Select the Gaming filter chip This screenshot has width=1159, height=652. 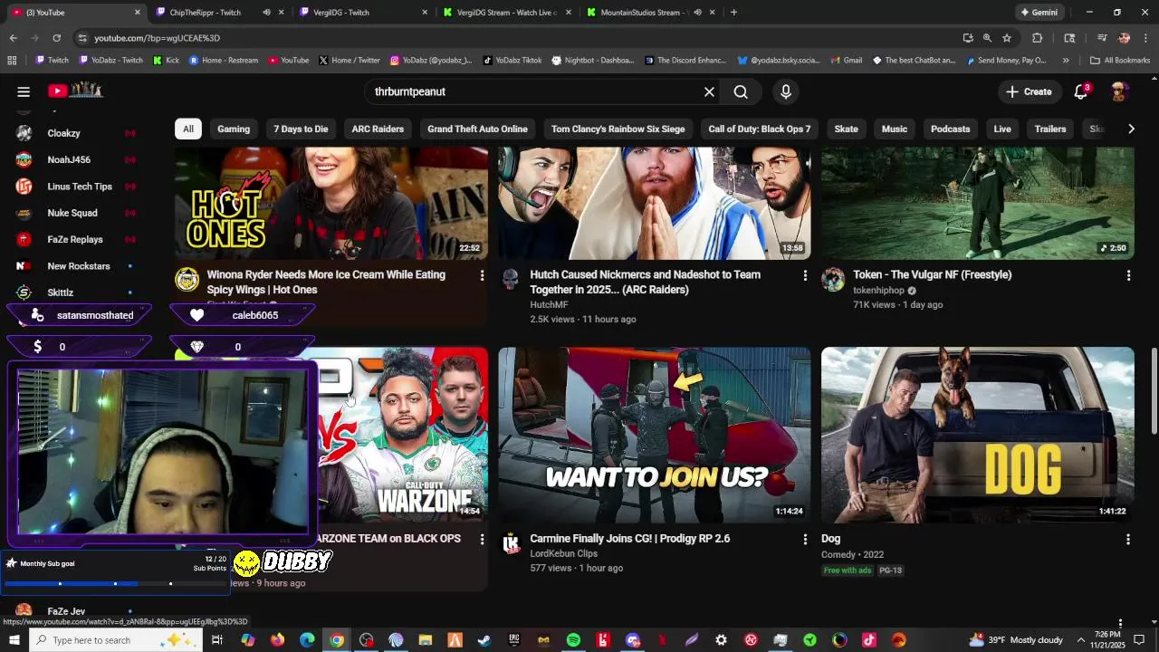tap(234, 129)
